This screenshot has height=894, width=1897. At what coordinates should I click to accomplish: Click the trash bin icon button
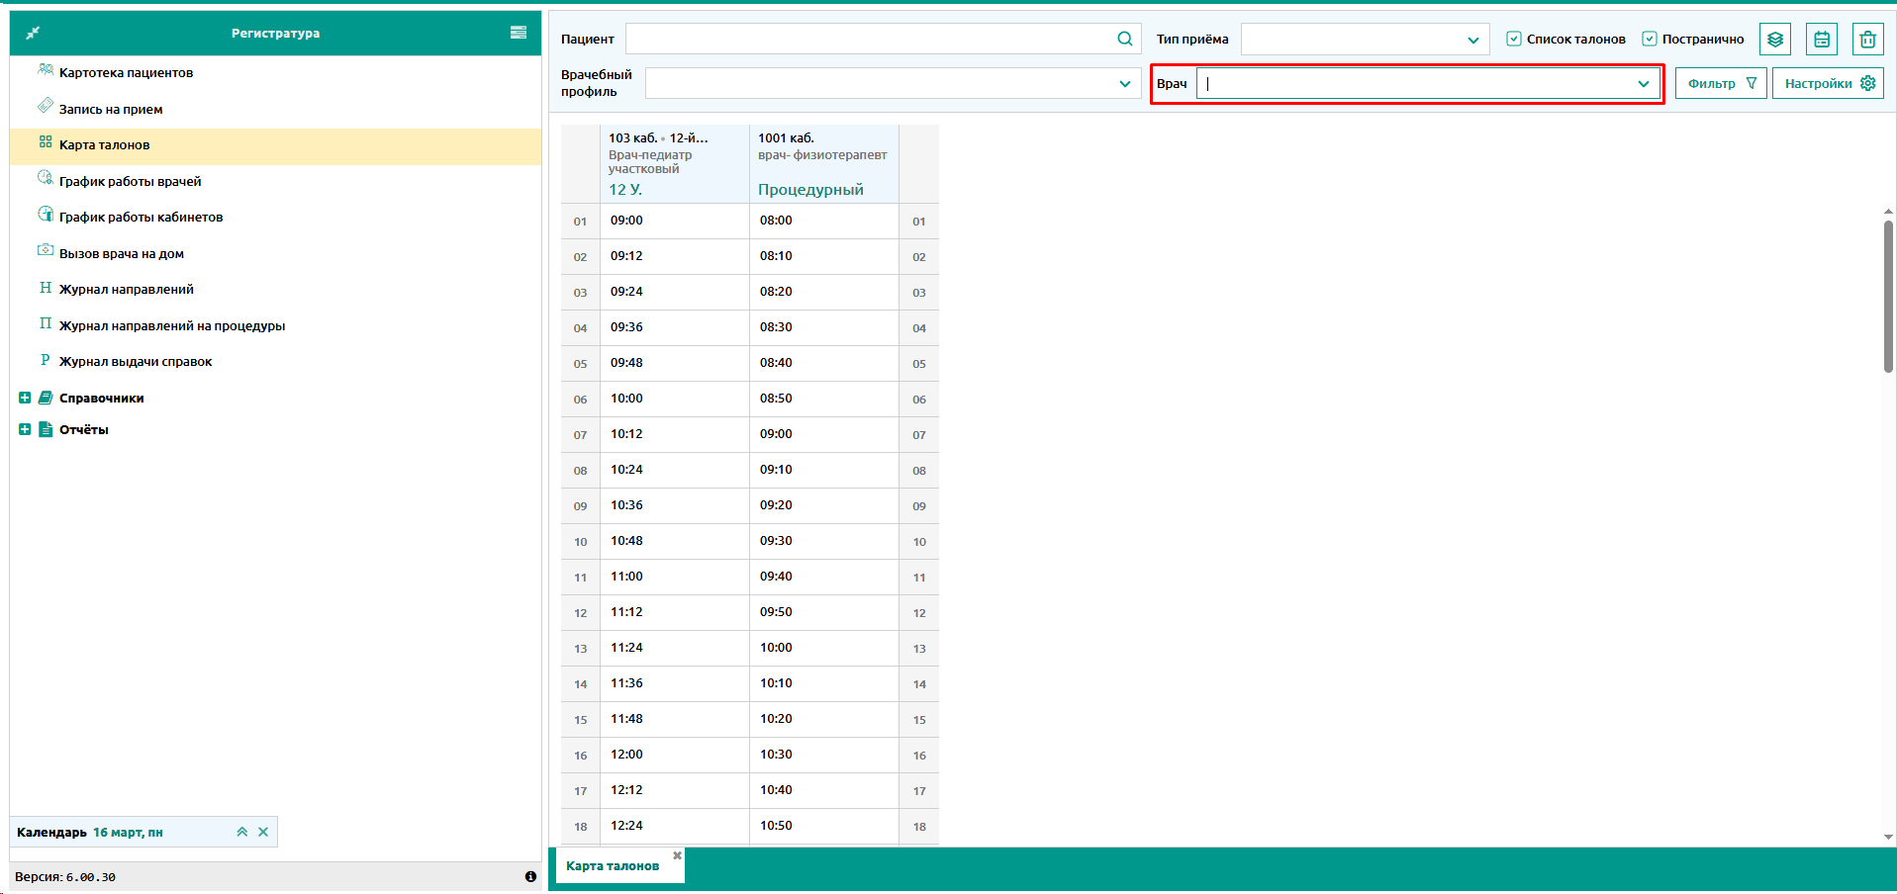click(1867, 40)
